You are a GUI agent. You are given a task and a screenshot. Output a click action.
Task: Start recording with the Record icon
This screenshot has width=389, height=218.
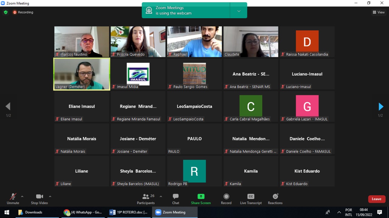click(x=226, y=199)
